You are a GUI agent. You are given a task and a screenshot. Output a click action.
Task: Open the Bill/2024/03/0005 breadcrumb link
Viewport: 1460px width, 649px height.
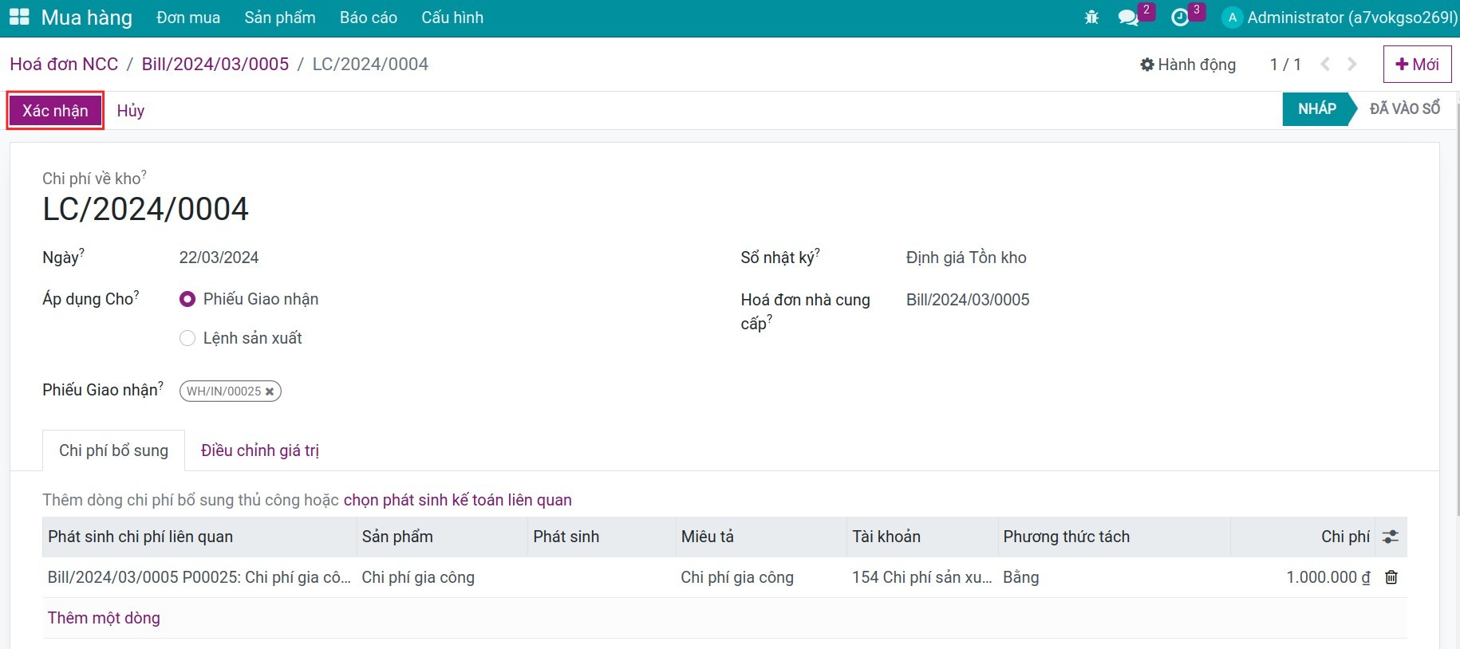click(215, 64)
